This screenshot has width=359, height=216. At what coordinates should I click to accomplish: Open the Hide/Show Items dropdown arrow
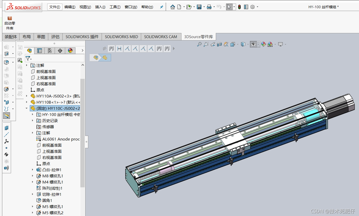tap(258, 44)
